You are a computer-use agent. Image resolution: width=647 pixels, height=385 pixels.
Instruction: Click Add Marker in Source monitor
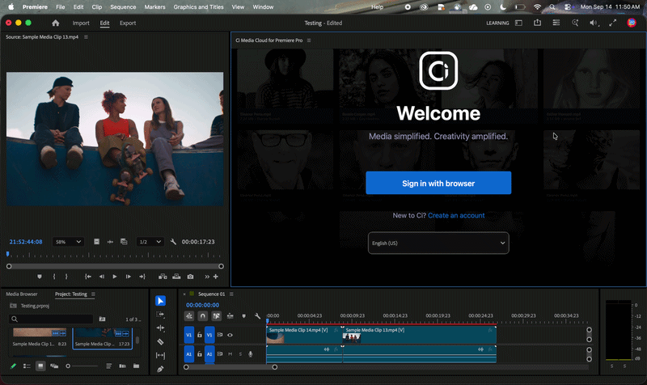pyautogui.click(x=40, y=277)
